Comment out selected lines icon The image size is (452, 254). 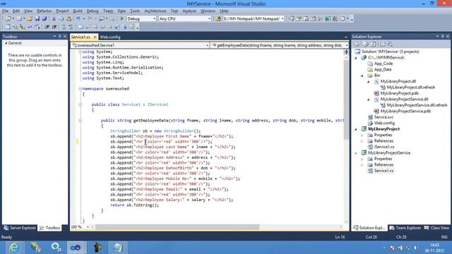(64, 27)
